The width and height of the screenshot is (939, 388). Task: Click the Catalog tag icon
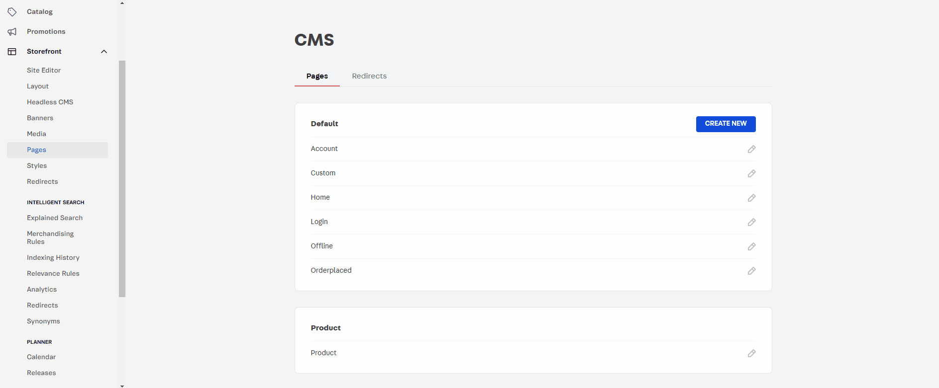click(x=12, y=12)
